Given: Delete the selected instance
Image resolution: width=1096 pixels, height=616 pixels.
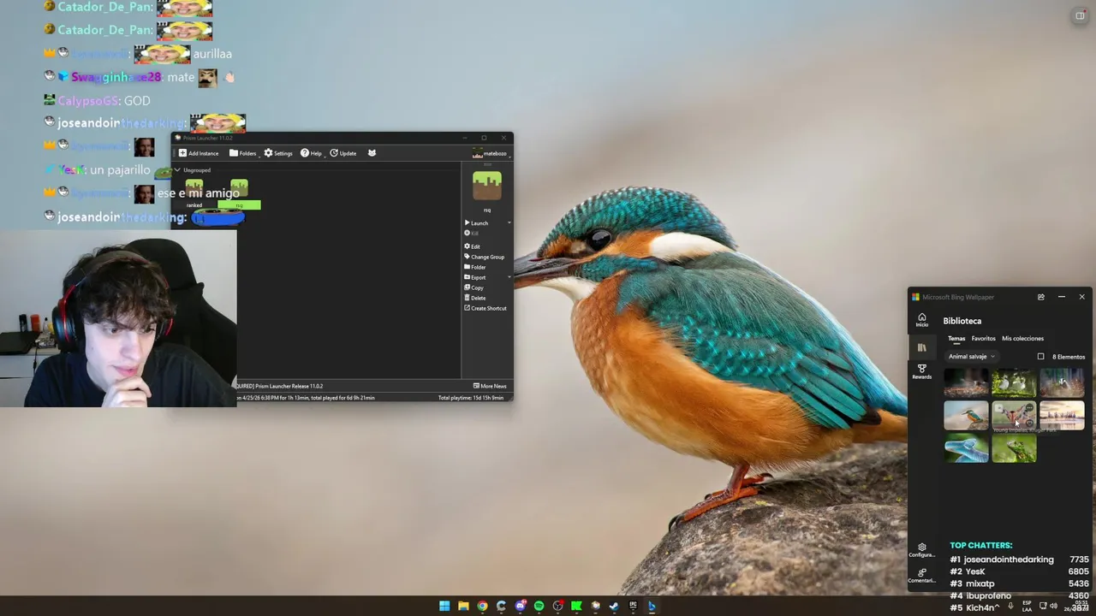Looking at the screenshot, I should click(474, 298).
